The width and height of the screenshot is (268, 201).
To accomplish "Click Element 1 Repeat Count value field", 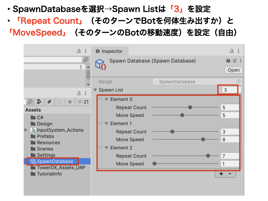I will (230, 132).
